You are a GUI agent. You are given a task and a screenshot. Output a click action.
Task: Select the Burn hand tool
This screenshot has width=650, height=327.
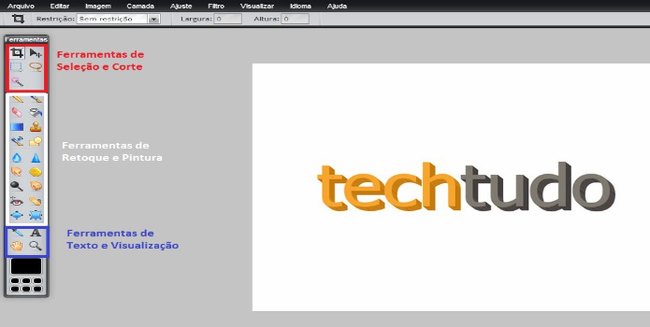36,187
